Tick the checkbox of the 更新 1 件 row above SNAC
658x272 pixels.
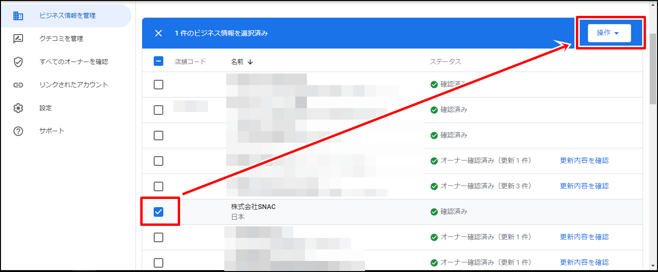(158, 161)
